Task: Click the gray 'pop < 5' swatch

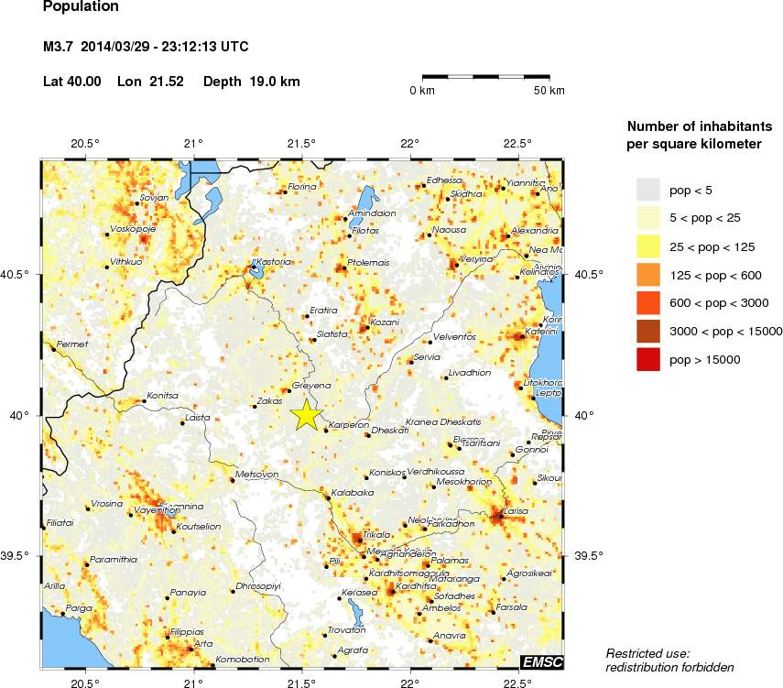Action: click(x=647, y=190)
